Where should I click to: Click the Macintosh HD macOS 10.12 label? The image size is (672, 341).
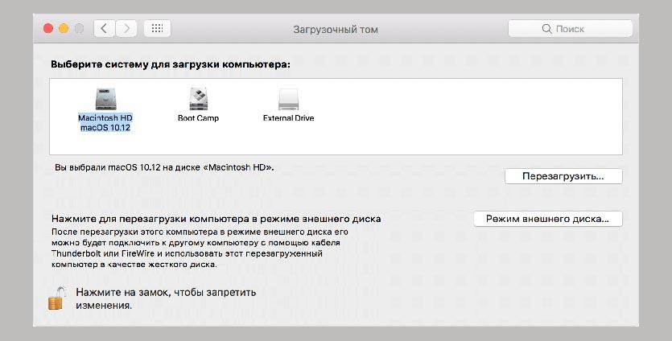105,122
